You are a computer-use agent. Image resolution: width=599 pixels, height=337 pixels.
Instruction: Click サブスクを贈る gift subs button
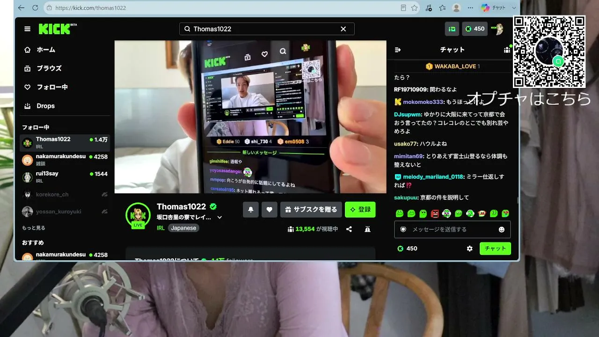pos(311,210)
